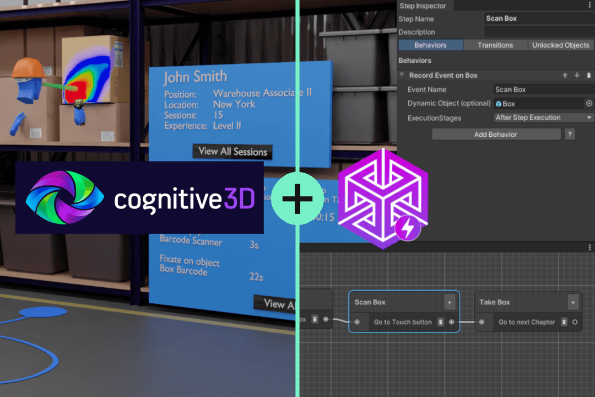Screen dimensions: 595x397
Task: Delete the Go to next Chapter transition
Action: click(564, 322)
